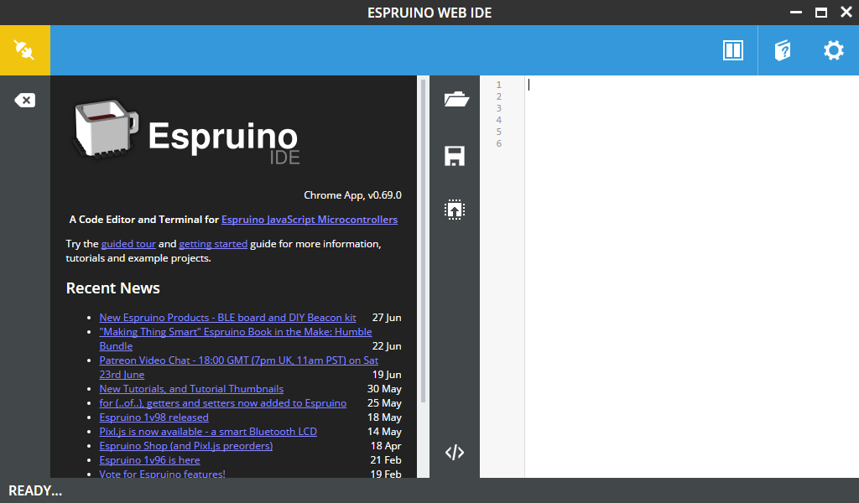Screen dimensions: 859x503
Task: Open a file with the folder icon
Action: (x=456, y=99)
